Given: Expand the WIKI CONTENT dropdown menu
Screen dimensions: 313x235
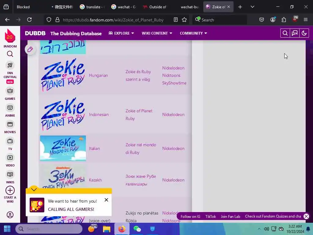Looking at the screenshot, I should pyautogui.click(x=157, y=33).
